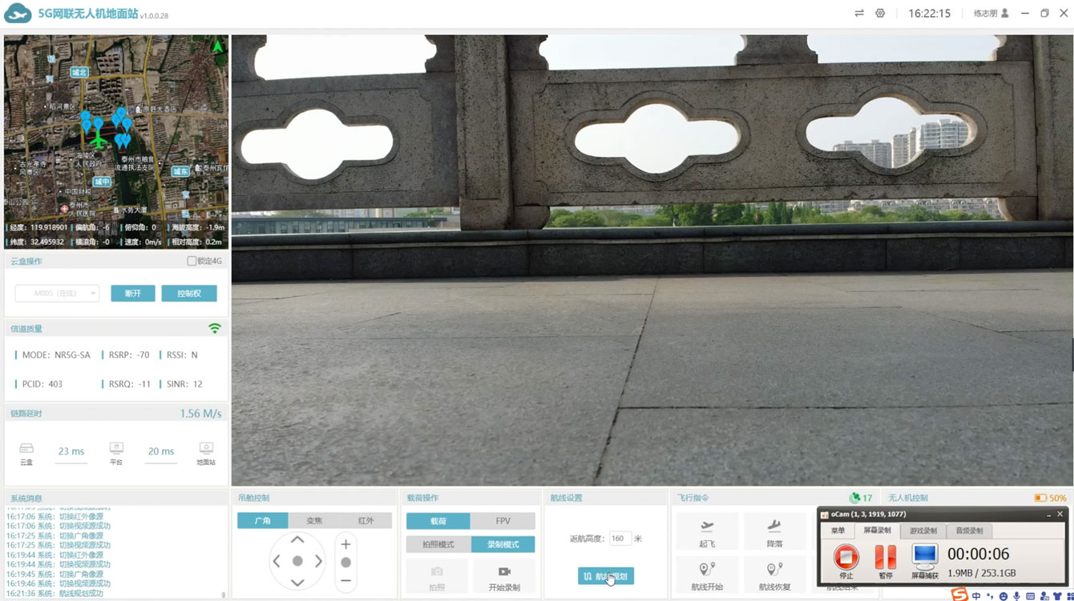Click the 控制权 control button
1074x601 pixels.
(189, 294)
